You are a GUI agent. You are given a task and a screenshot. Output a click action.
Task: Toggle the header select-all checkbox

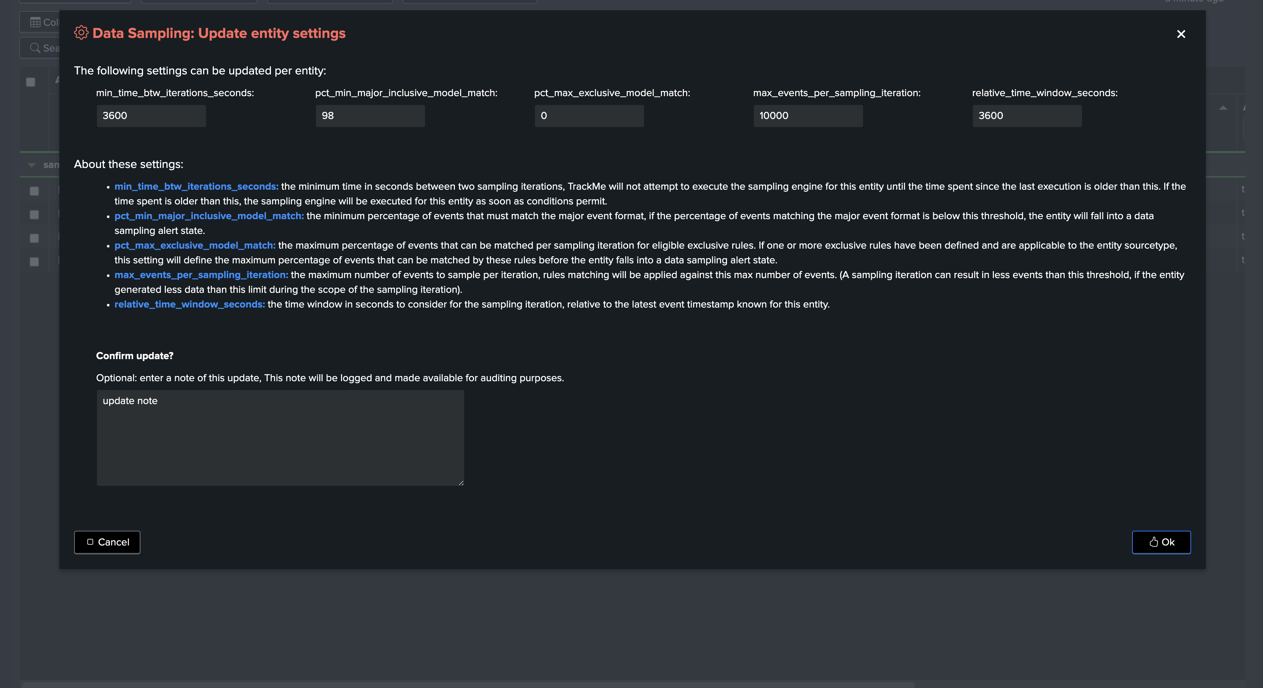click(x=30, y=82)
